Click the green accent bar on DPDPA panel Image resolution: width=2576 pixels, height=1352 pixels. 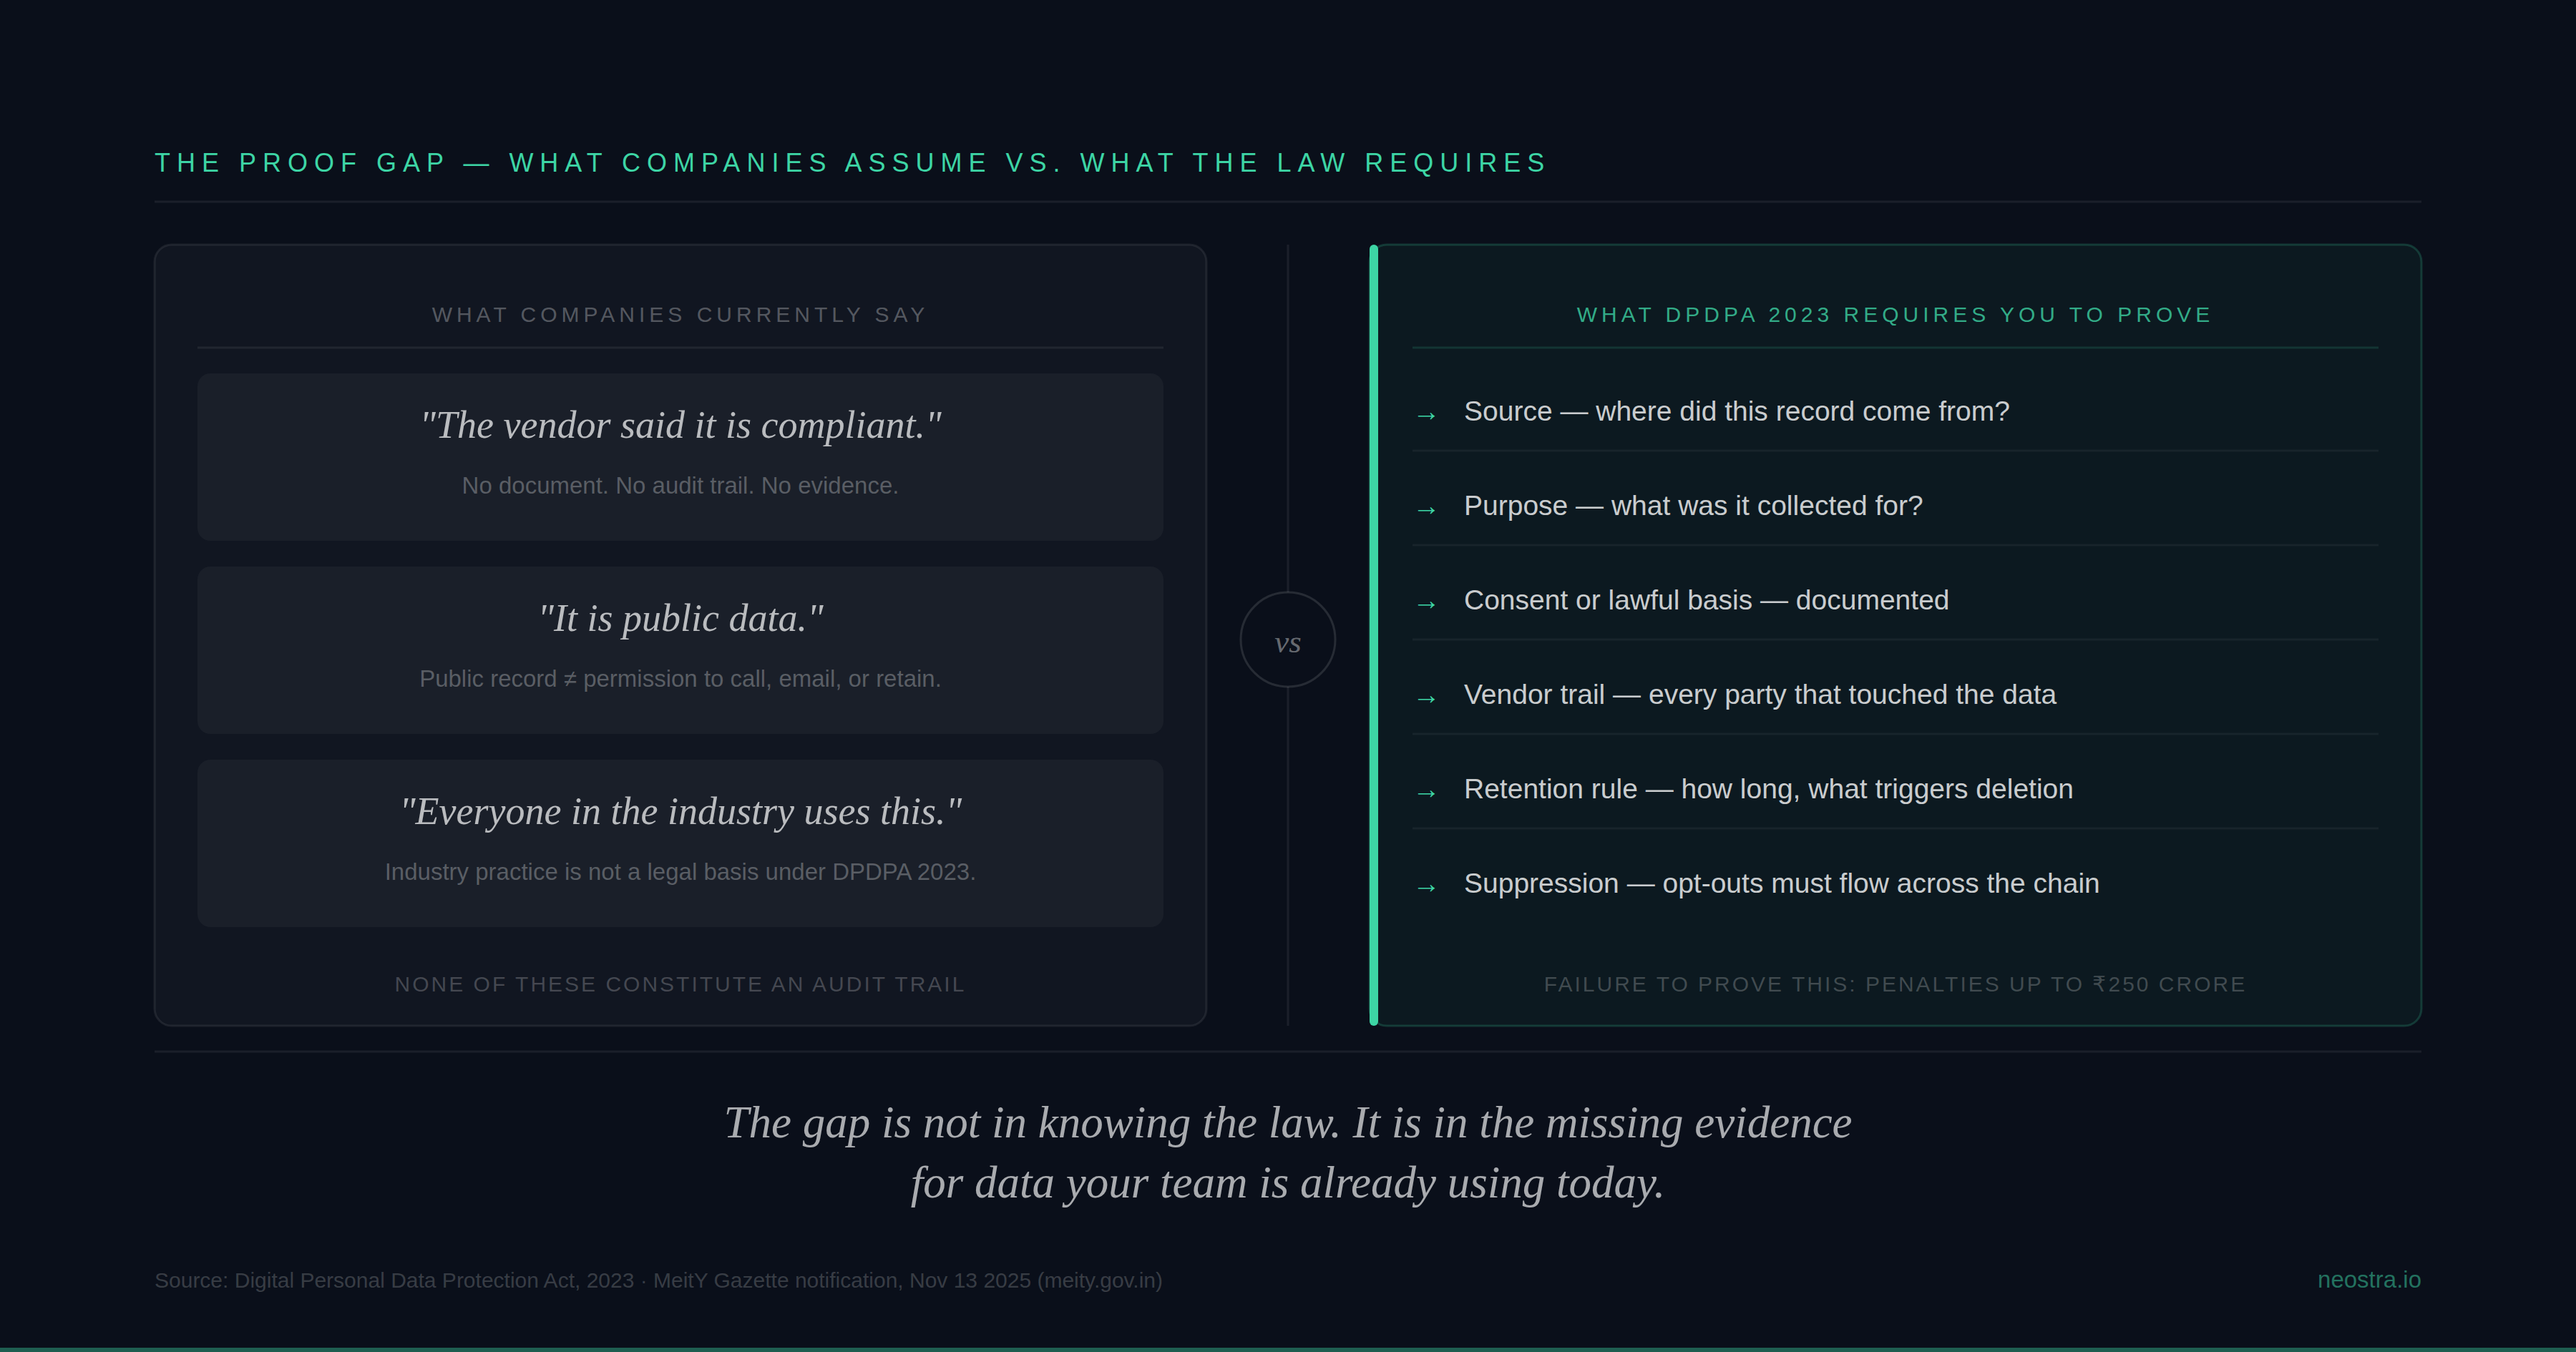tap(1374, 635)
